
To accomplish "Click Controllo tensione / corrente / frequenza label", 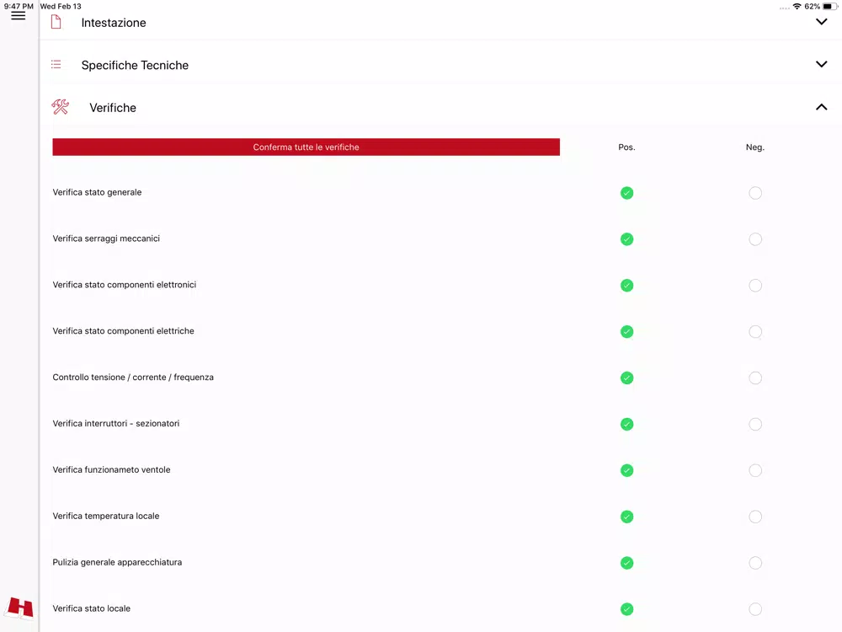I will pos(133,377).
